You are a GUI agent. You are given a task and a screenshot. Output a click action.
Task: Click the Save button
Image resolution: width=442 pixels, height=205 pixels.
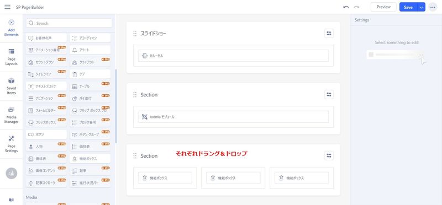(x=408, y=7)
